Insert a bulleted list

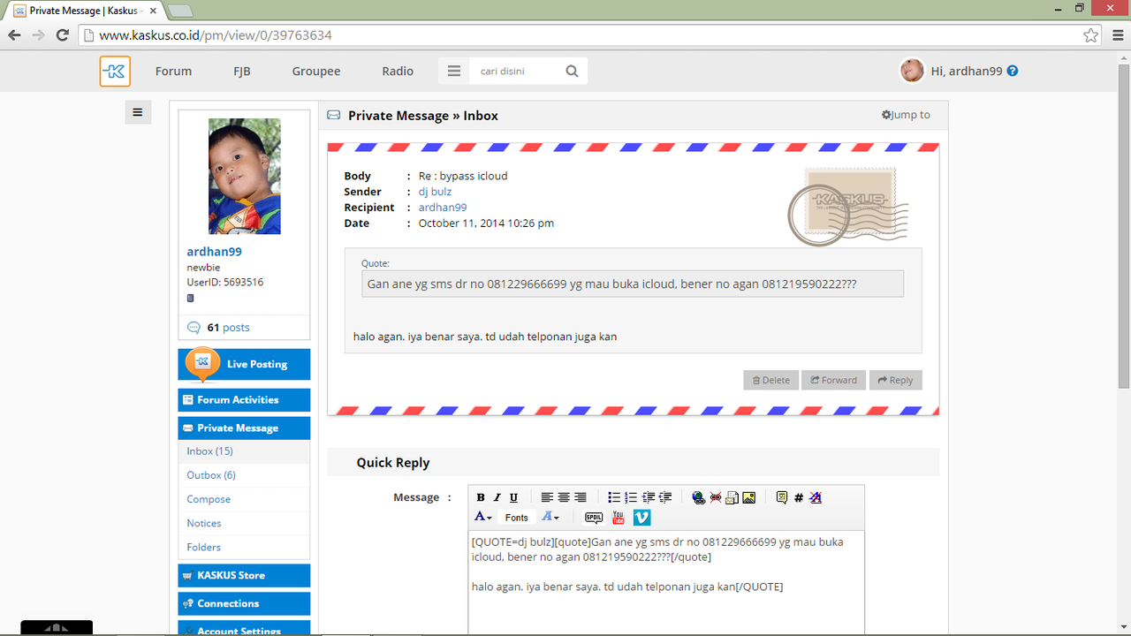coord(614,497)
